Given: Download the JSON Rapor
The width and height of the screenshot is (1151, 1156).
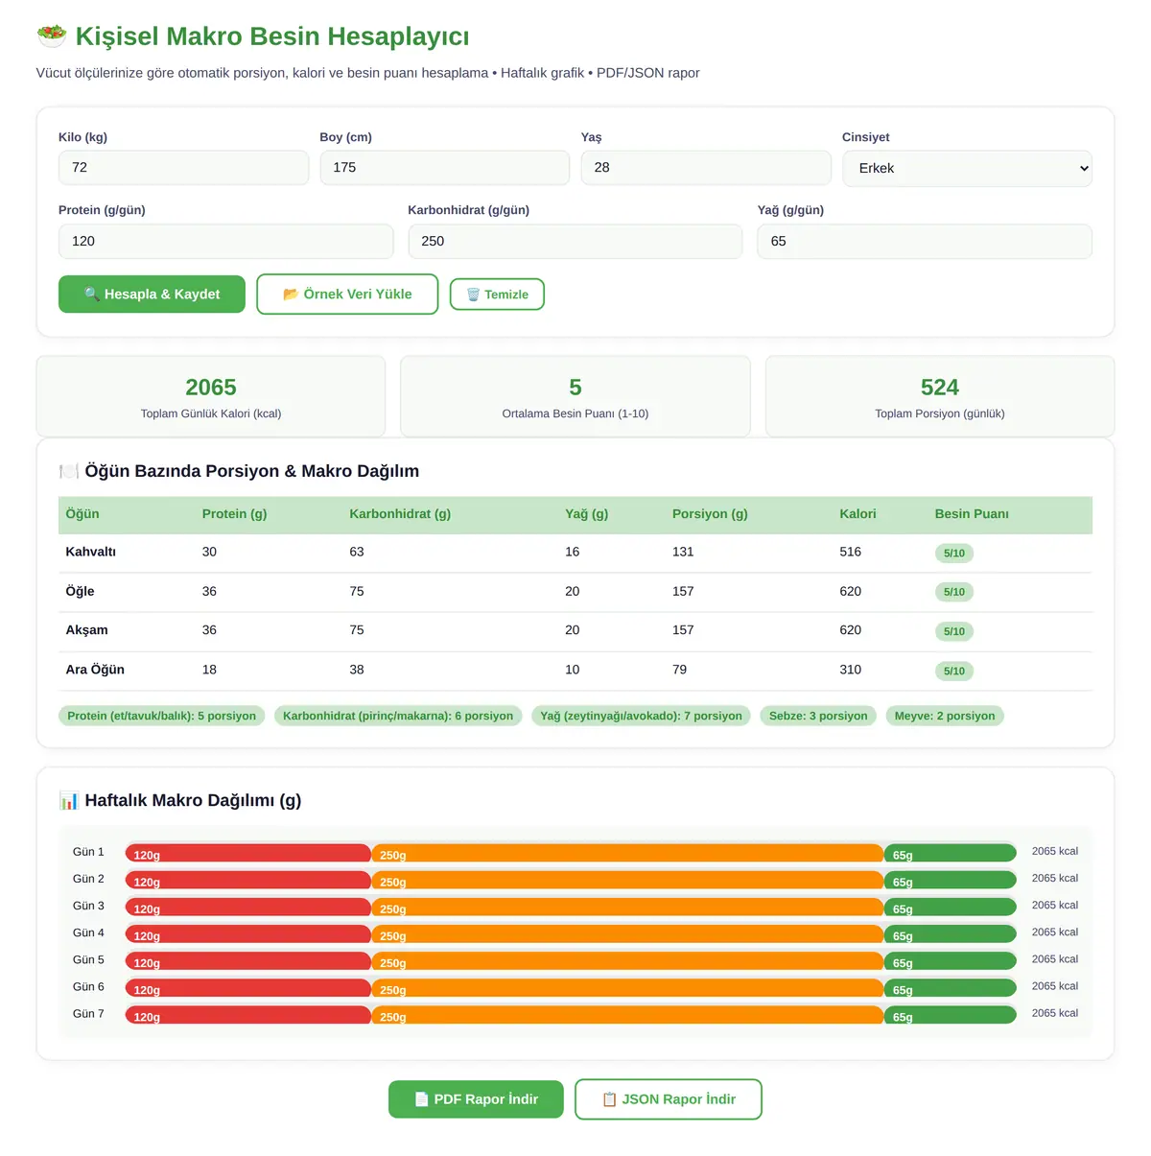Looking at the screenshot, I should click(x=669, y=1099).
